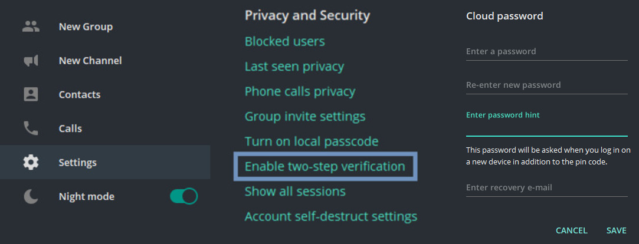The height and width of the screenshot is (244, 639).
Task: Click the New Channel megaphone icon
Action: (x=31, y=61)
